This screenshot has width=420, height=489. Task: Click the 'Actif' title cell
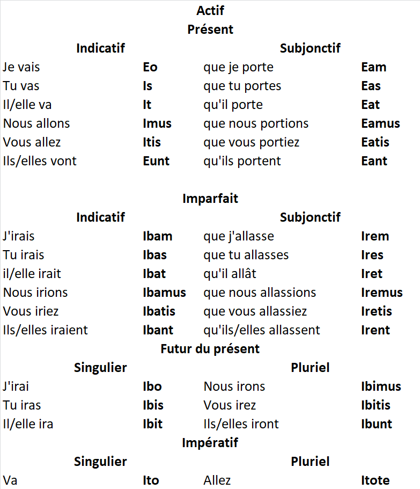[210, 11]
